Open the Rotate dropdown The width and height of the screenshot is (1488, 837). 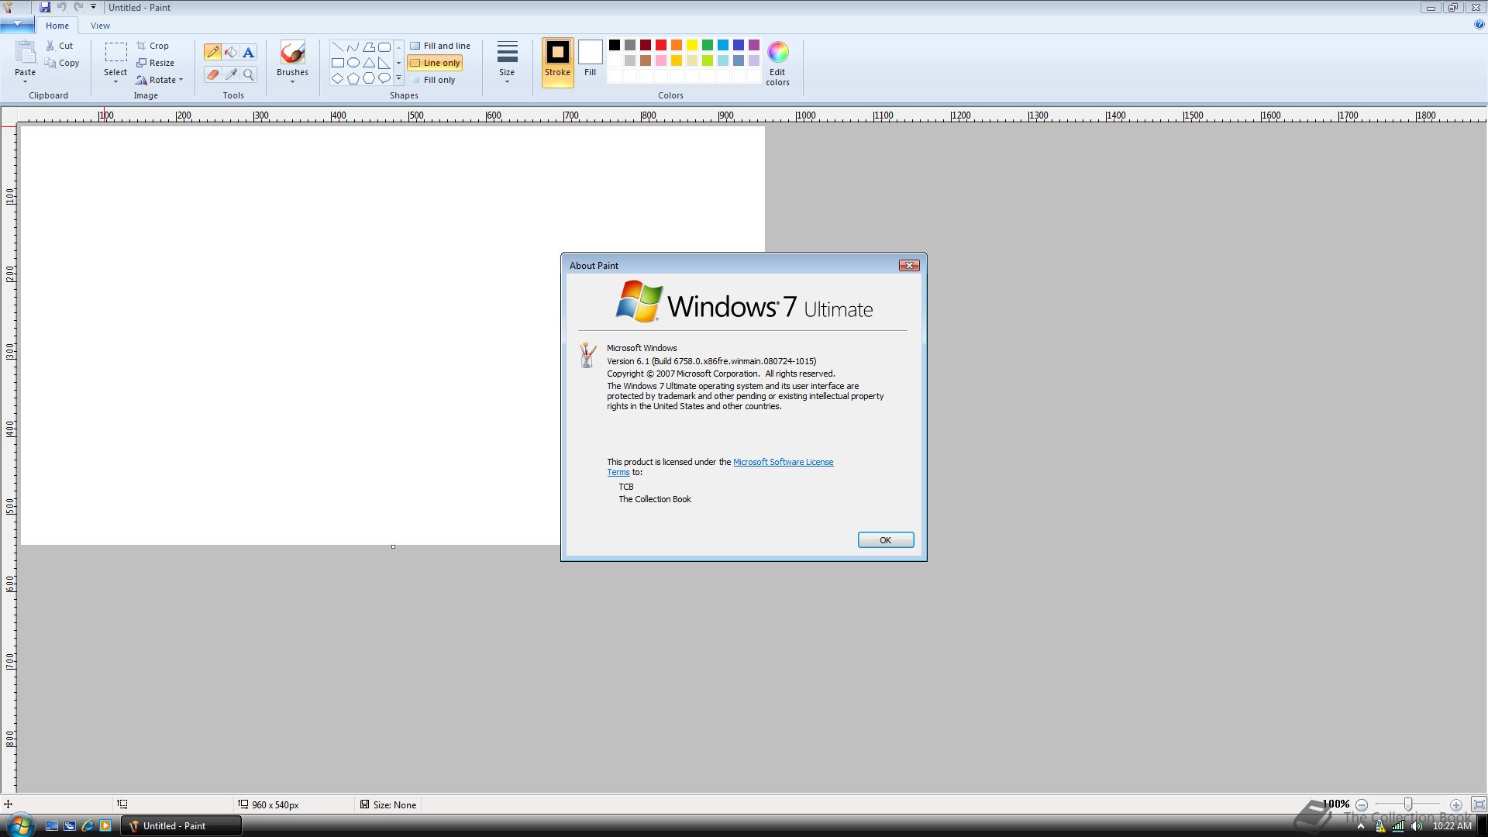160,80
